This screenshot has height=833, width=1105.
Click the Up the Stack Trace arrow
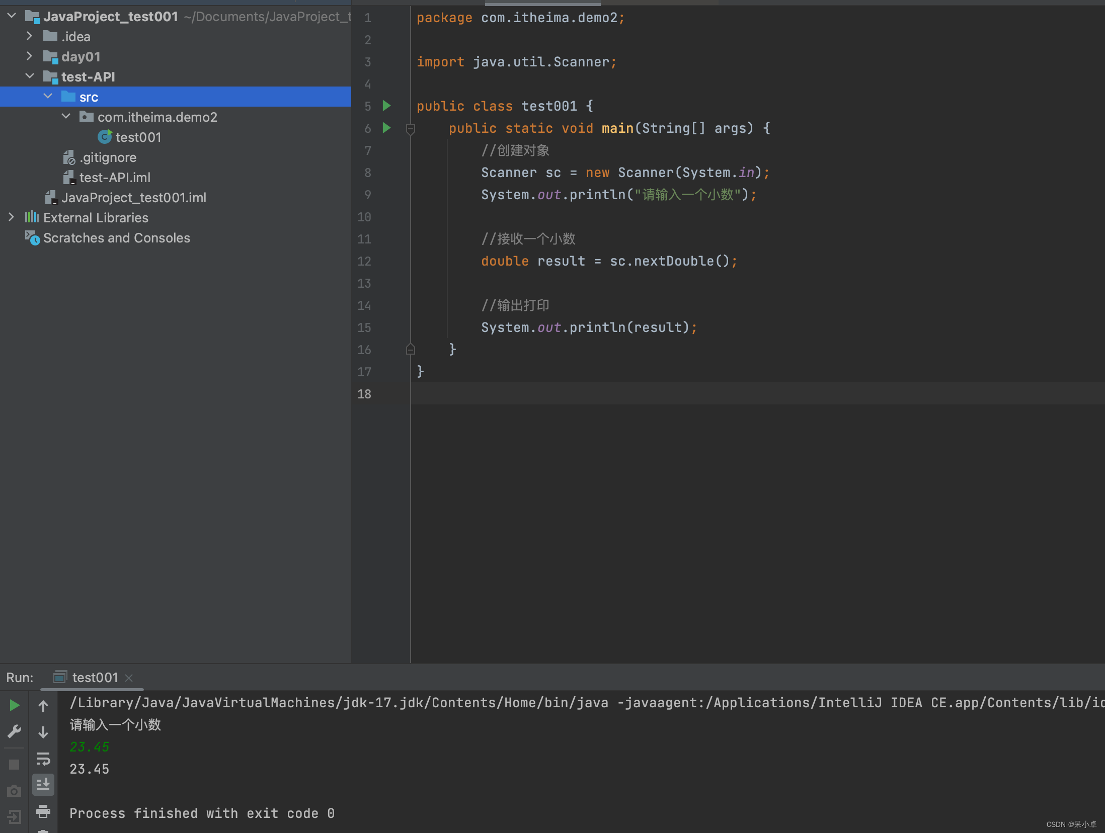point(43,707)
